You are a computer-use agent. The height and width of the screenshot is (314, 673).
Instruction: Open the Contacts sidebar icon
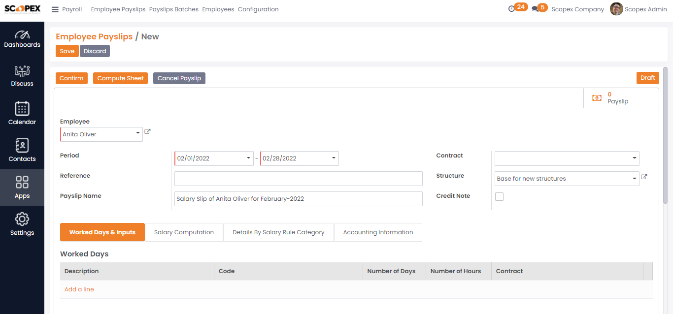(x=22, y=150)
